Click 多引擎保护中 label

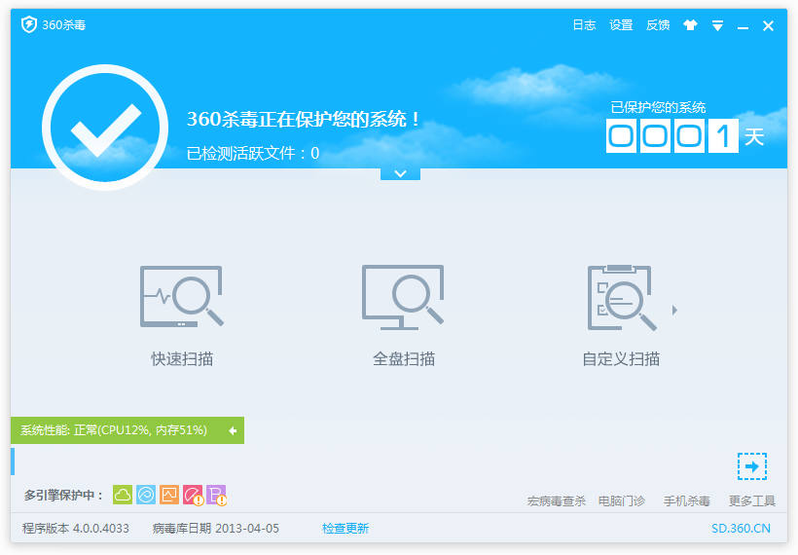coord(63,495)
